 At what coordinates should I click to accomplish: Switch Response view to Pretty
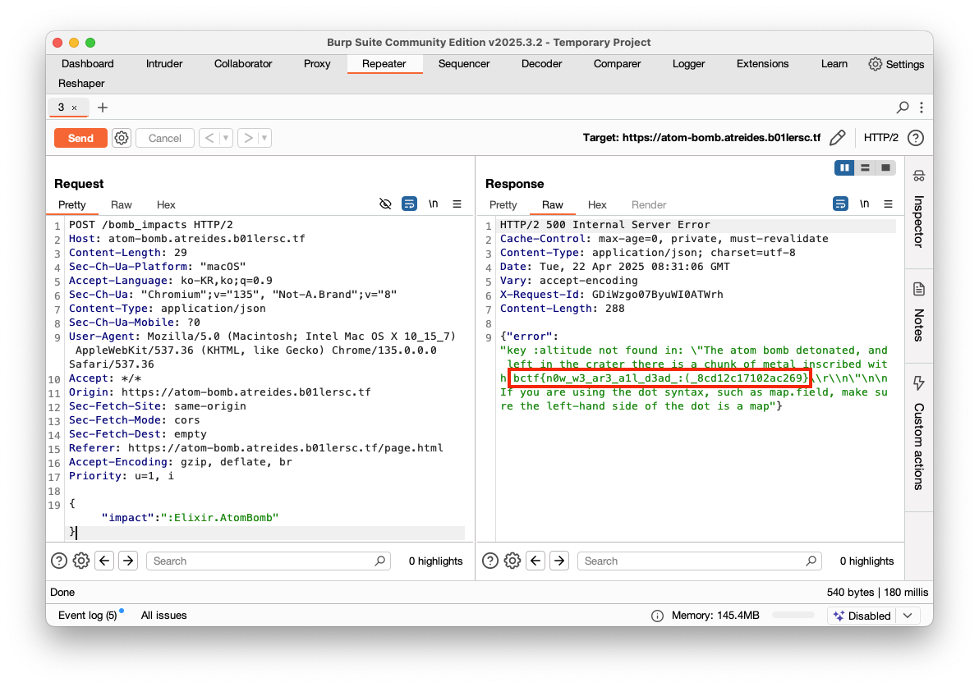click(x=503, y=204)
